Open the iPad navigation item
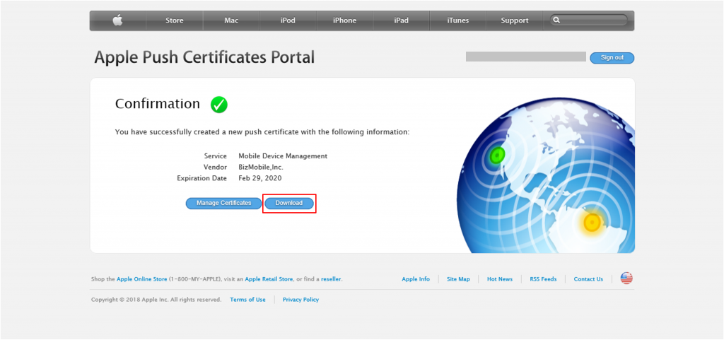Viewport: 724px width, 340px height. [x=401, y=20]
